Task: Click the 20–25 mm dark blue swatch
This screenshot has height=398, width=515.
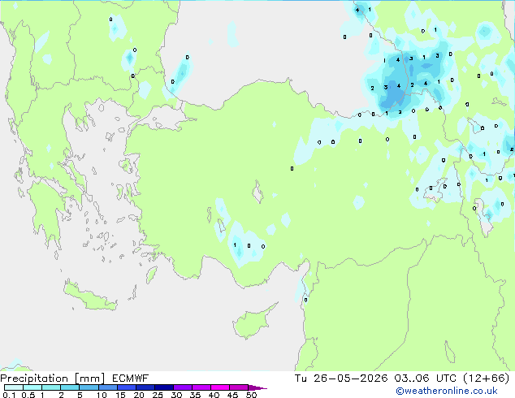Action: point(145,387)
